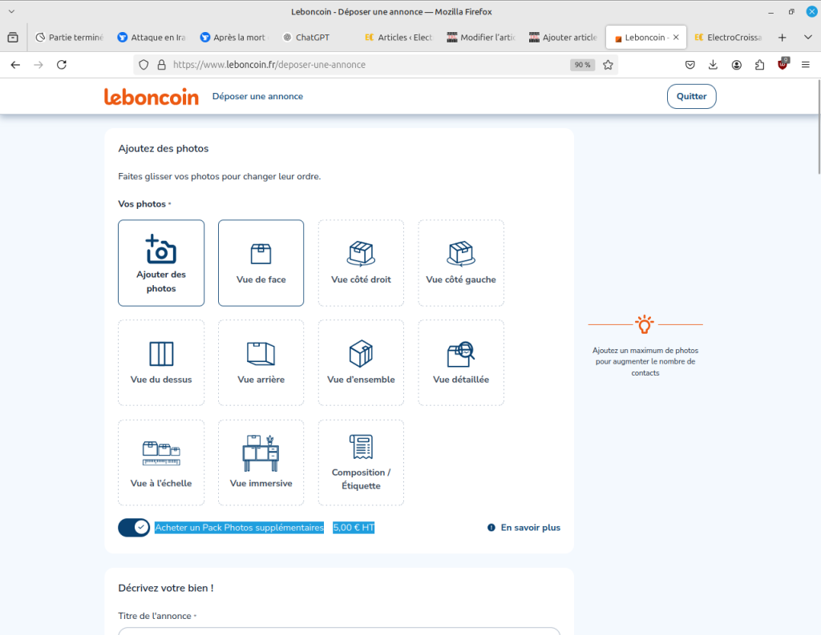The image size is (821, 635).
Task: Click the padlock site info icon
Action: click(x=162, y=65)
